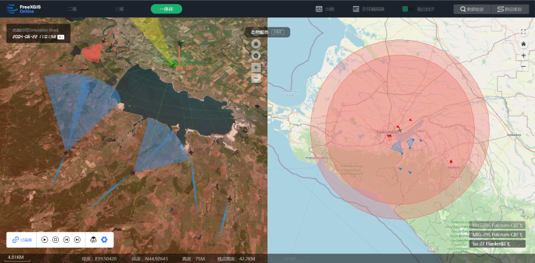Jump to the previous simulation step
This screenshot has height=263, width=535.
66,240
